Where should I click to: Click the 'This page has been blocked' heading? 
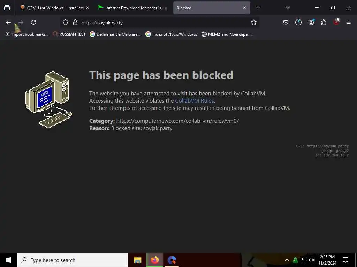coord(161,75)
